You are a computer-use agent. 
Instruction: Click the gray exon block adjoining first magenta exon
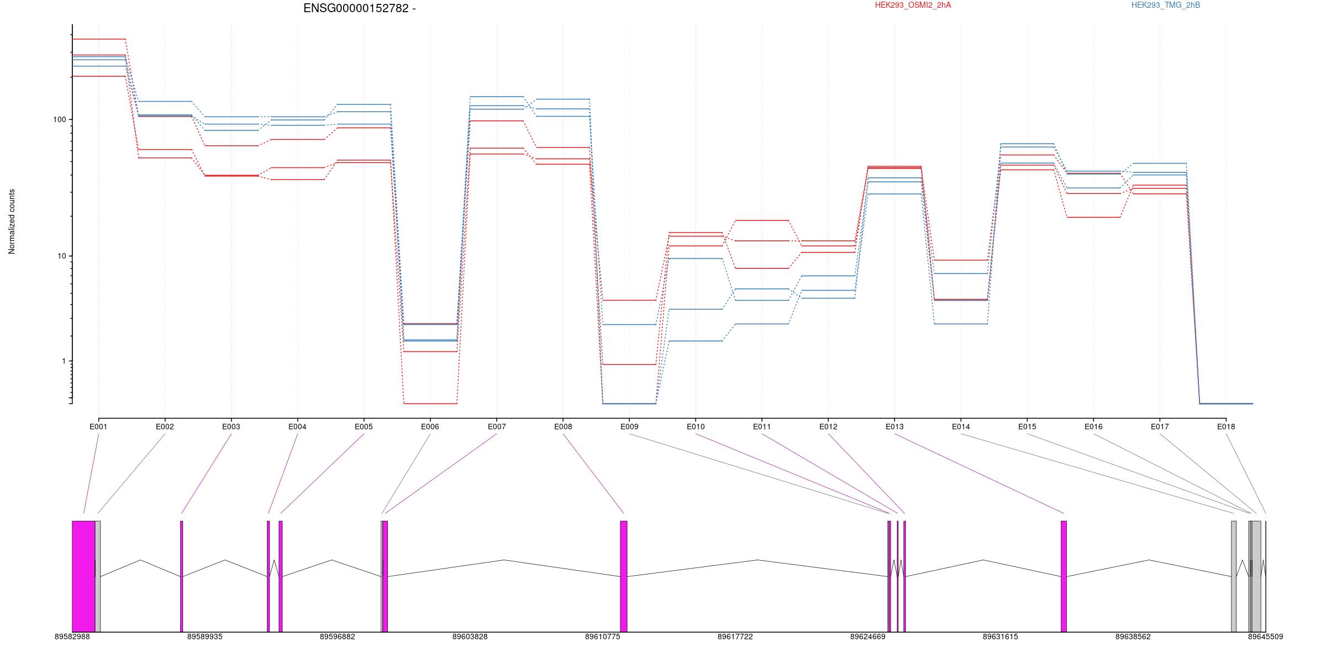point(98,576)
